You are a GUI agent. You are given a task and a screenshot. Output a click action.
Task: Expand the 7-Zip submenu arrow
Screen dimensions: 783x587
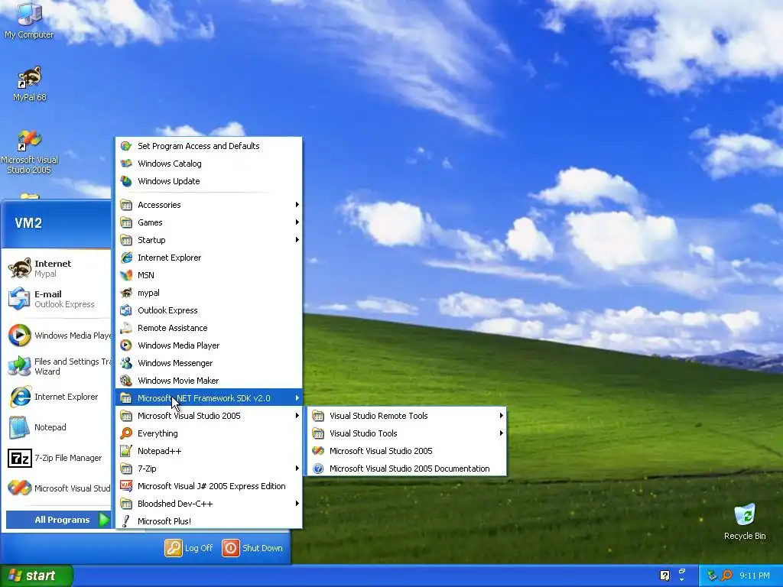(297, 469)
